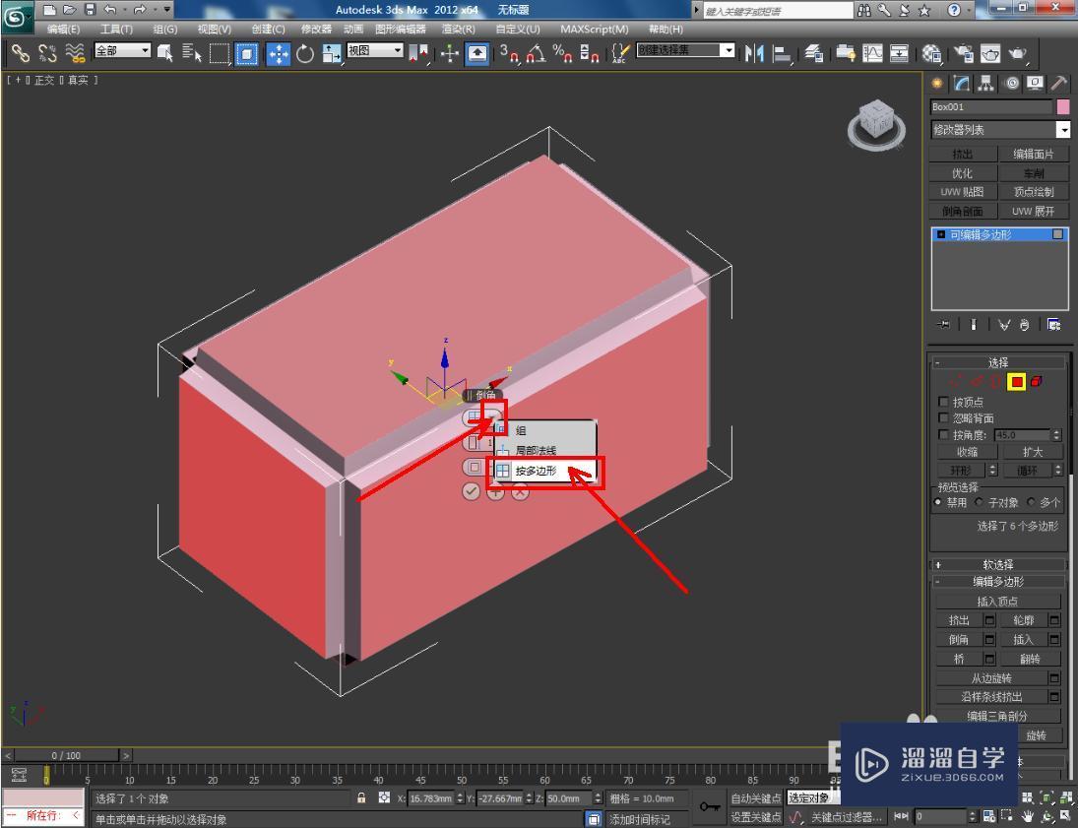Image resolution: width=1078 pixels, height=828 pixels.
Task: Enable the 按顶点 checkbox
Action: [x=944, y=402]
